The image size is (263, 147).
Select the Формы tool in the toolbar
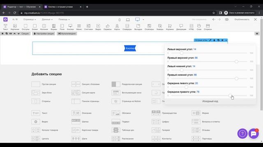tap(54, 27)
